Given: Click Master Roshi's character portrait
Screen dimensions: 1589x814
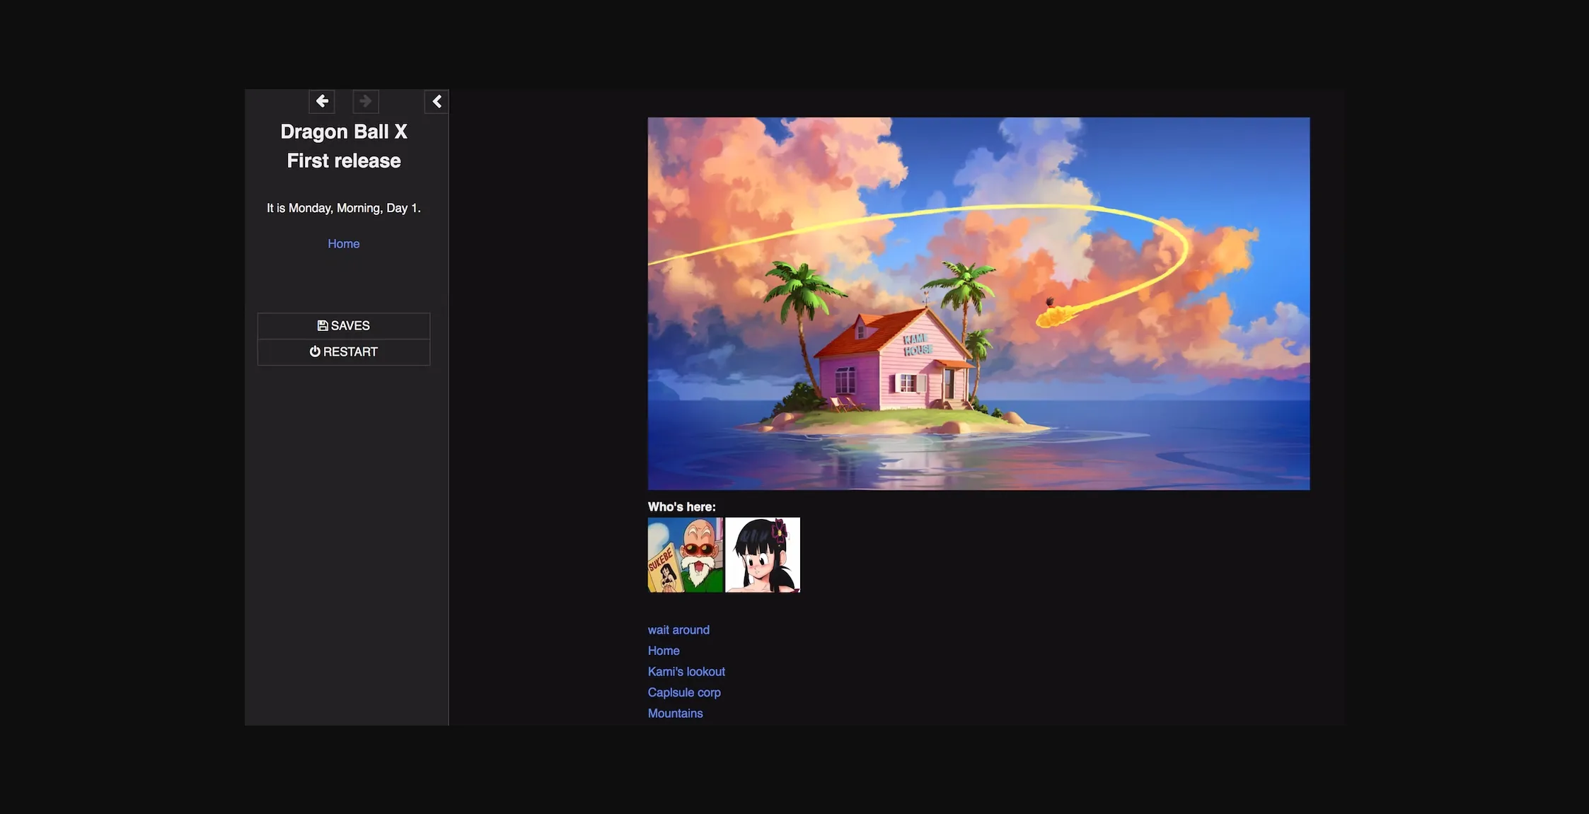Looking at the screenshot, I should tap(684, 554).
